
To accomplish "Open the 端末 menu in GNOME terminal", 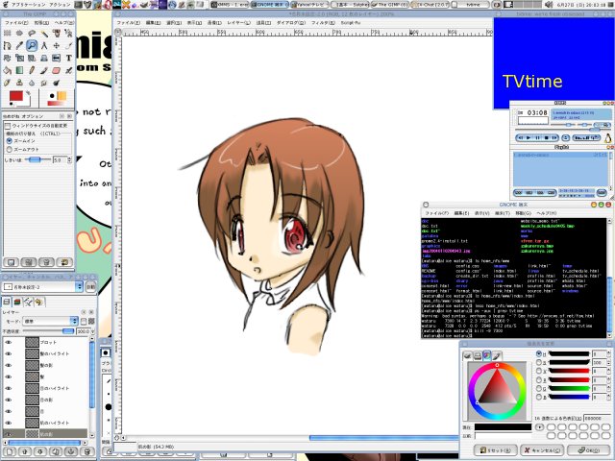I will point(502,213).
